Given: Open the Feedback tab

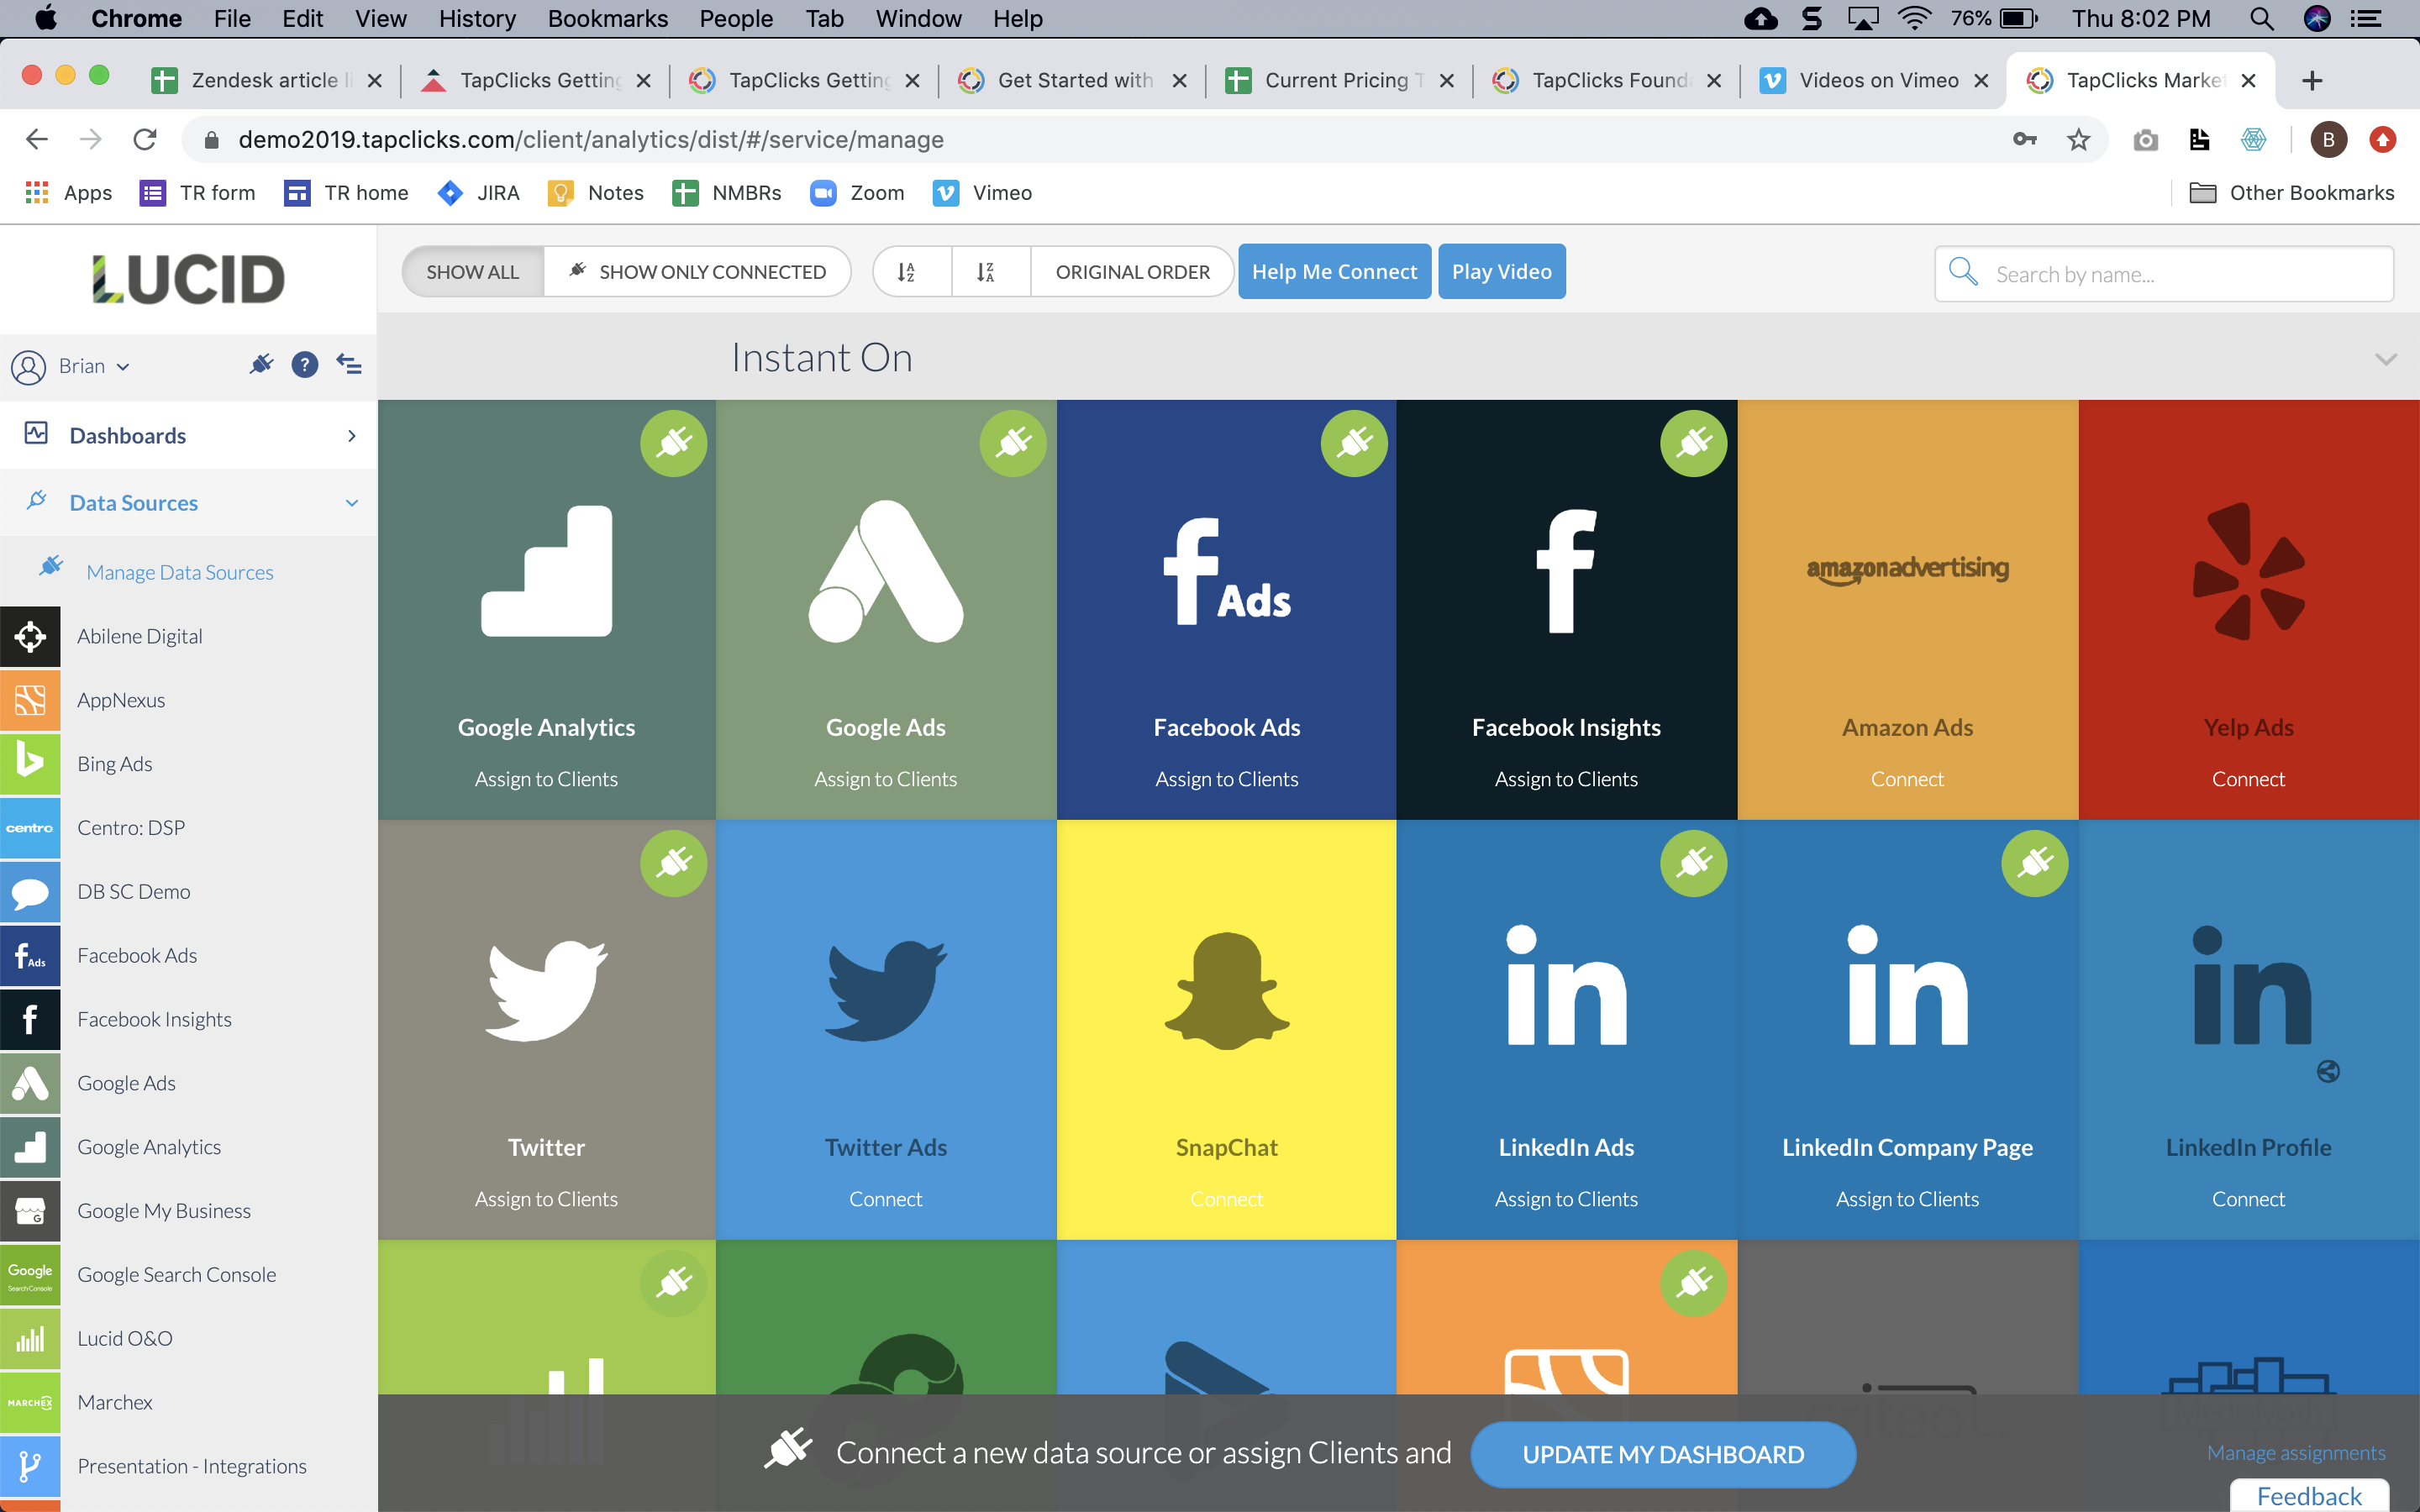Looking at the screenshot, I should tap(2309, 1495).
